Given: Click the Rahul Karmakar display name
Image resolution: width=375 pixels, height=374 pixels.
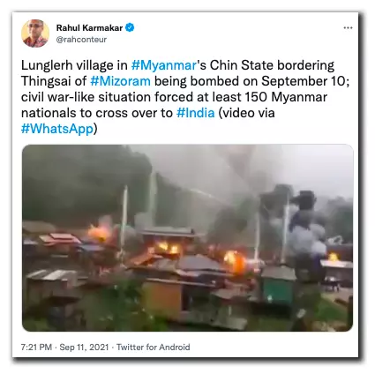Looking at the screenshot, I should point(89,28).
